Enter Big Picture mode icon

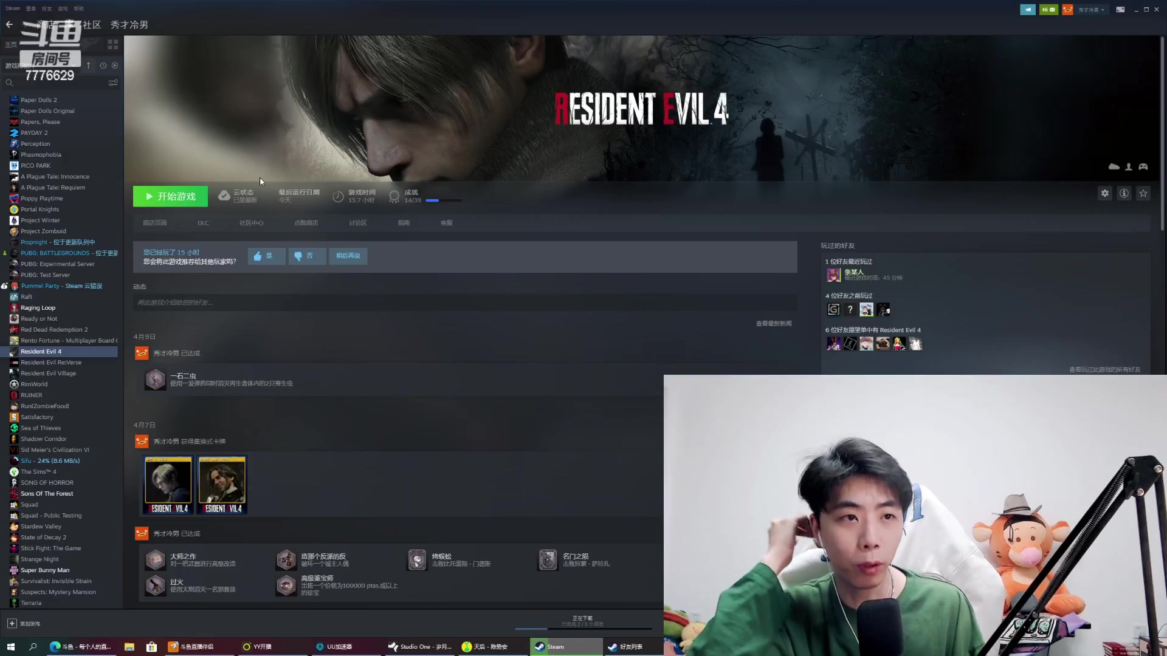(1120, 10)
